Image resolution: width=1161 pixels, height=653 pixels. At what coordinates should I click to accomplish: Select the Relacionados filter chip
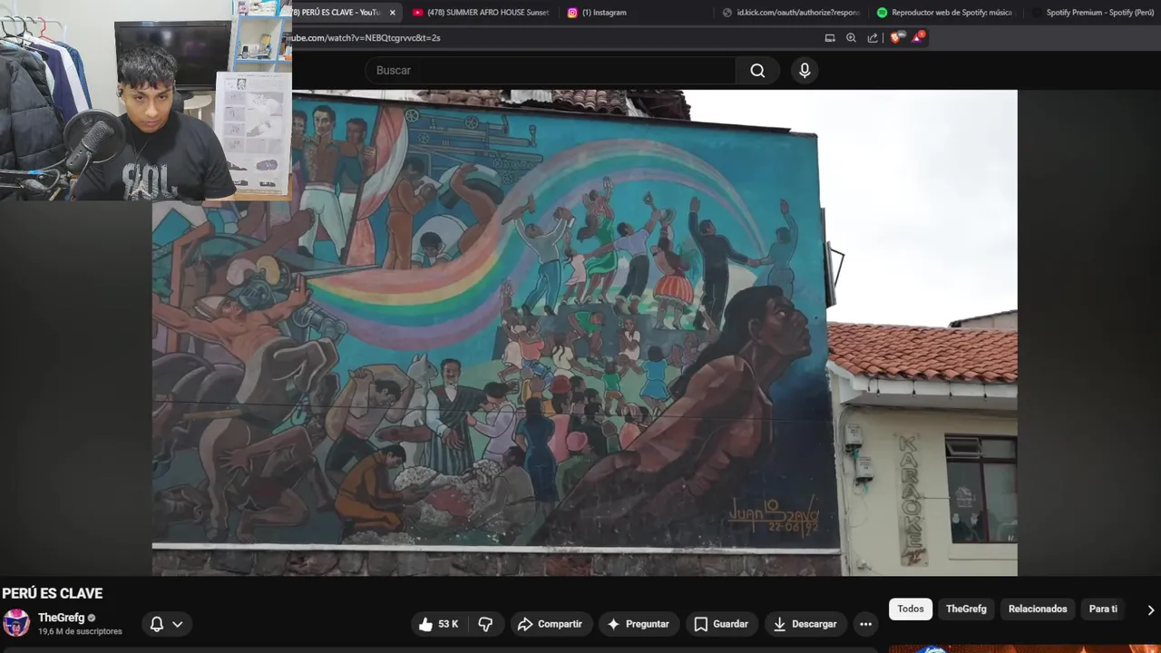coord(1038,609)
